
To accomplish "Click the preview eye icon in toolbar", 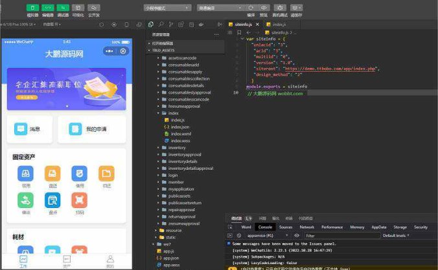I will tap(264, 8).
